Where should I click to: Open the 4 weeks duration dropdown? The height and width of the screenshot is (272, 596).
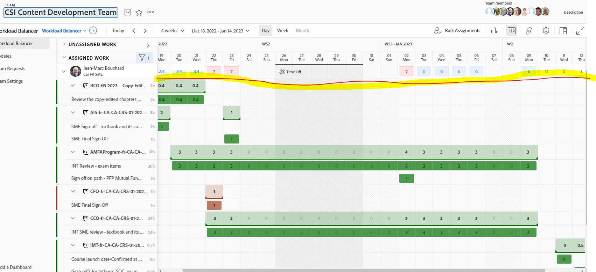(x=173, y=31)
